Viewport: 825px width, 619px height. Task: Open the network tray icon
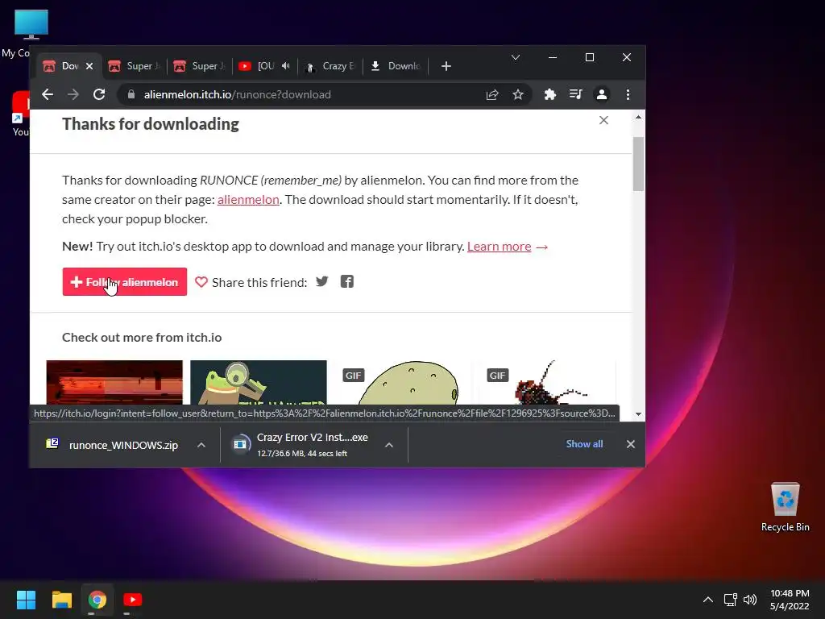tap(730, 600)
